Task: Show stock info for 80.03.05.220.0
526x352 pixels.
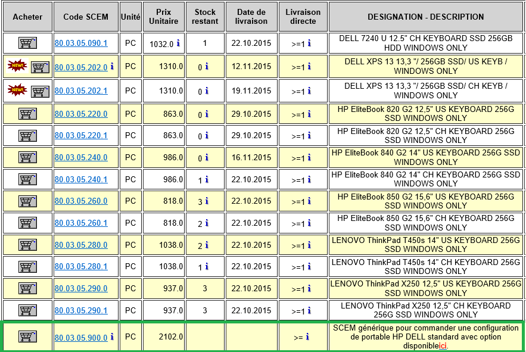Action: click(207, 114)
